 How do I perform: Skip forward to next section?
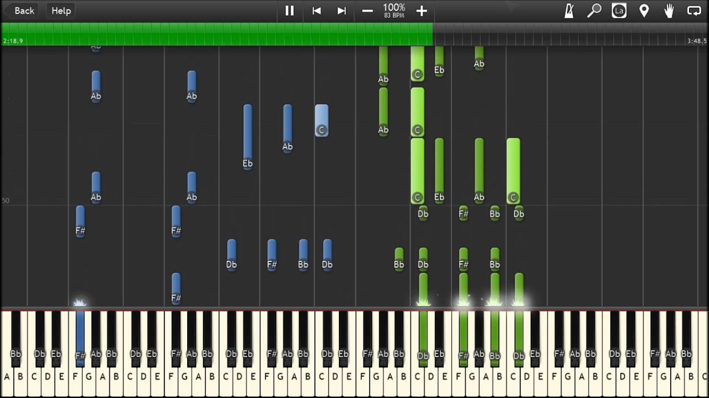(x=342, y=11)
